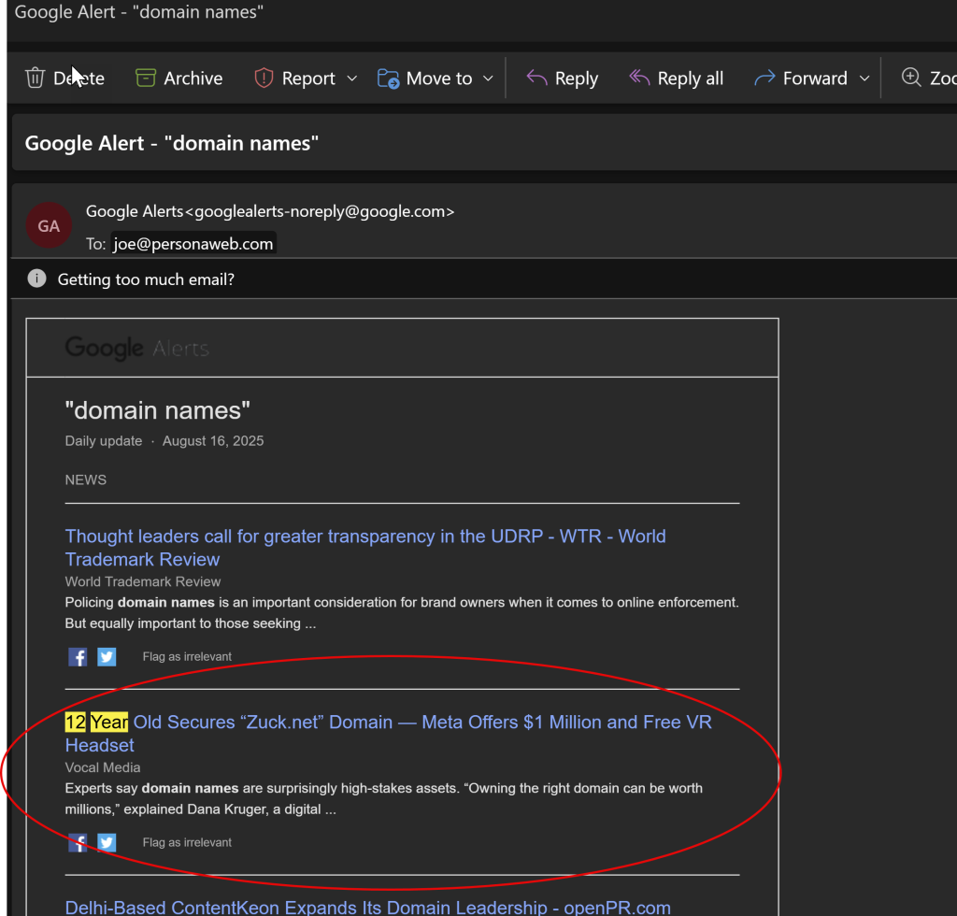Forward this email message
This screenshot has width=957, height=916.
coord(801,79)
